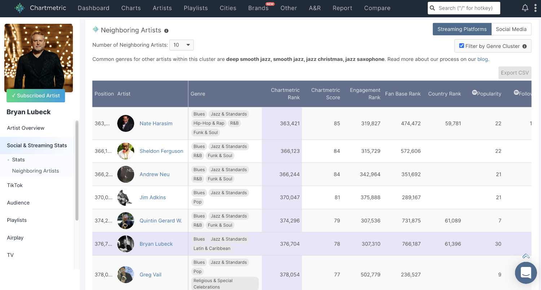Open the Brands menu
The width and height of the screenshot is (541, 290).
258,8
